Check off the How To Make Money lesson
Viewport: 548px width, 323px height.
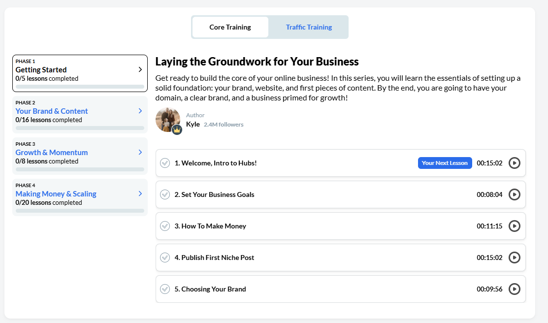coord(165,226)
